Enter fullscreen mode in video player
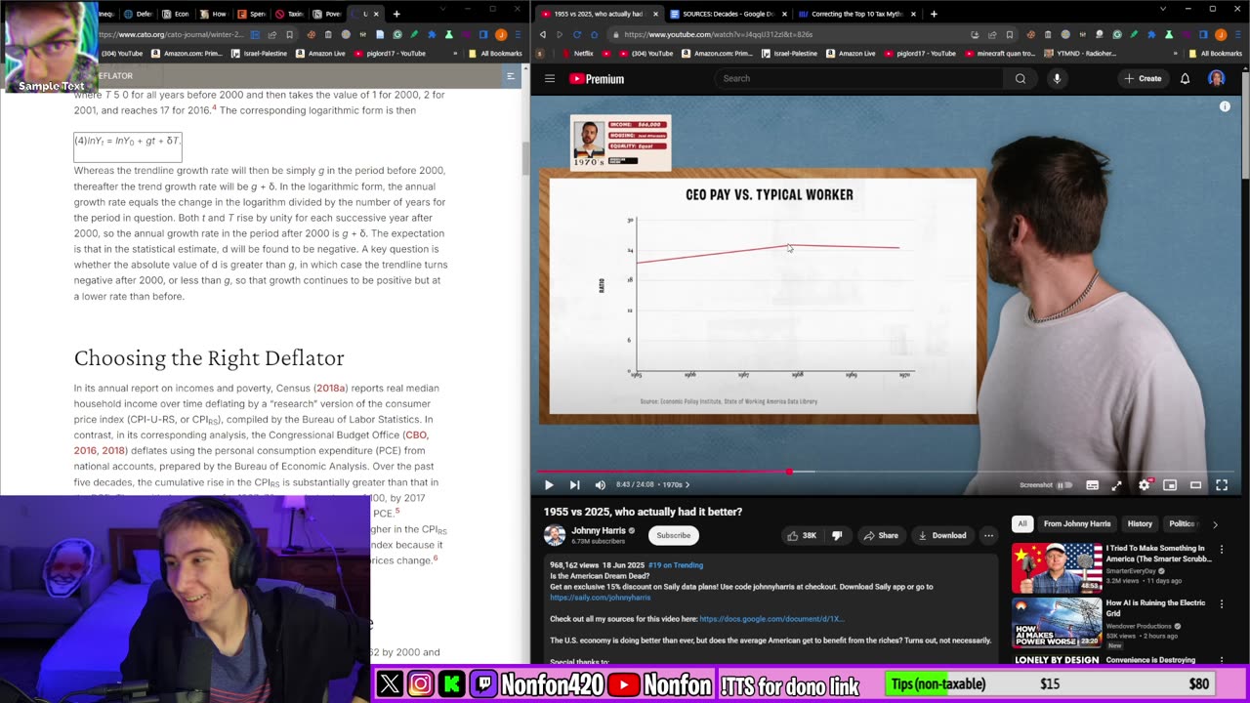The width and height of the screenshot is (1250, 703). 1221,485
